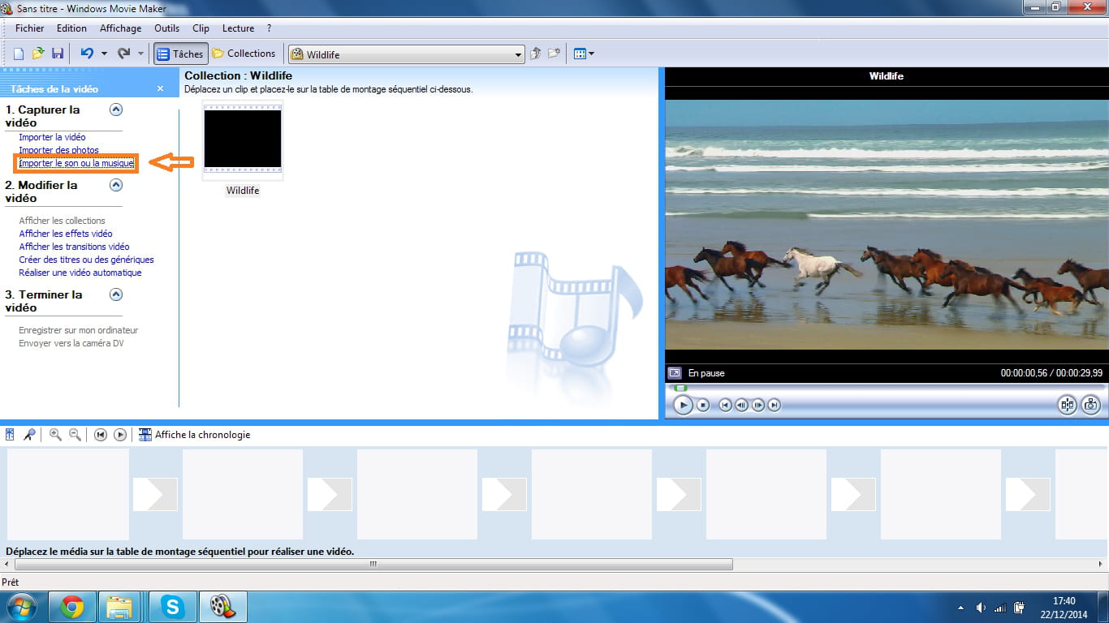Click Importer le son ou la musique
Image resolution: width=1109 pixels, height=623 pixels.
point(76,163)
